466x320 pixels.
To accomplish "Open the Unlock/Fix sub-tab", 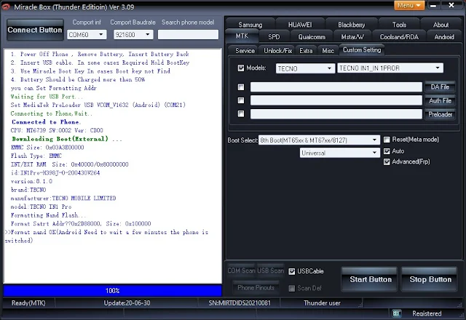I will click(x=277, y=51).
